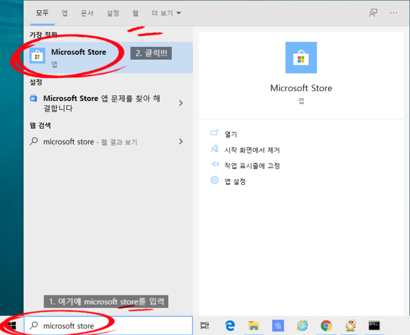Screen dimensions: 410x335
Task: Choose 시작 화면에서 제거
Action: pos(252,150)
